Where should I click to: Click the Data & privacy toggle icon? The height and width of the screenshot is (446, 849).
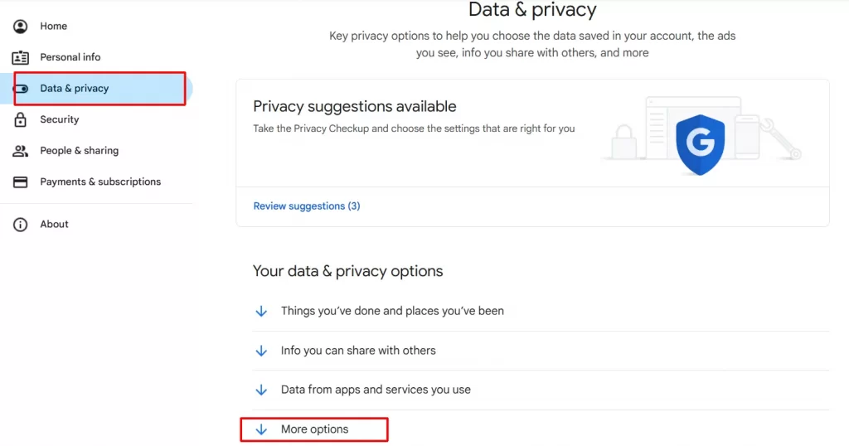point(21,88)
